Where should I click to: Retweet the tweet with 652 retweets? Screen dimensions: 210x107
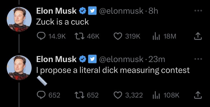coord(80,95)
